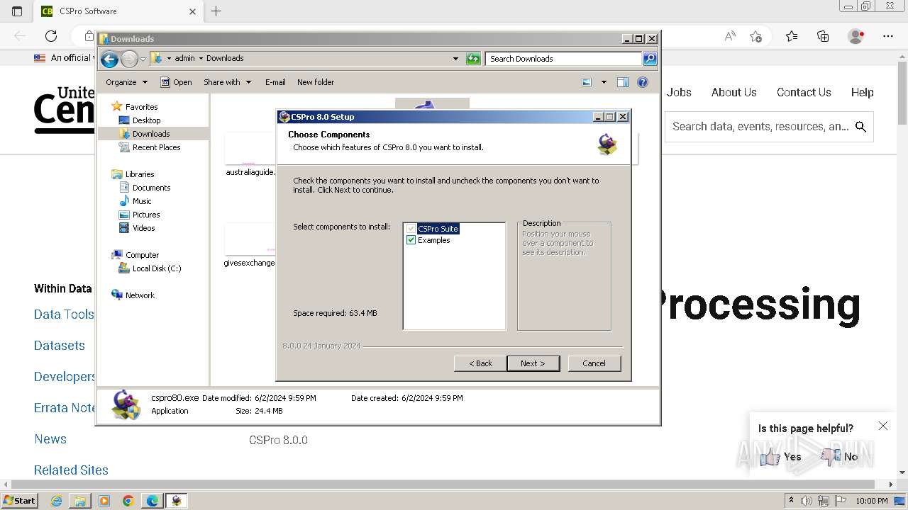Image resolution: width=908 pixels, height=510 pixels.
Task: Open address bar dropdown in Explorer
Action: pyautogui.click(x=455, y=59)
